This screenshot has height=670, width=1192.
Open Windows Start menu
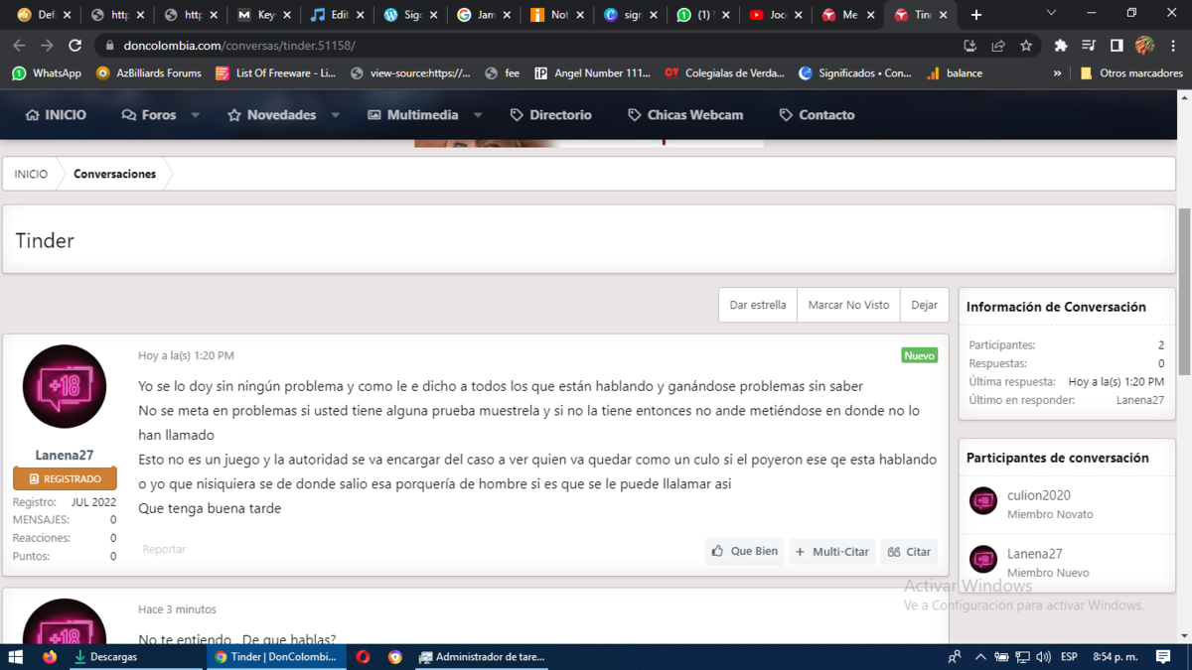[x=16, y=657]
